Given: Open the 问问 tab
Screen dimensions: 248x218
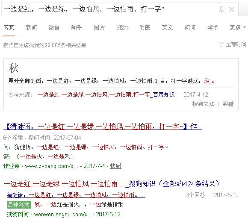Looking at the screenshot, I should point(190,27).
